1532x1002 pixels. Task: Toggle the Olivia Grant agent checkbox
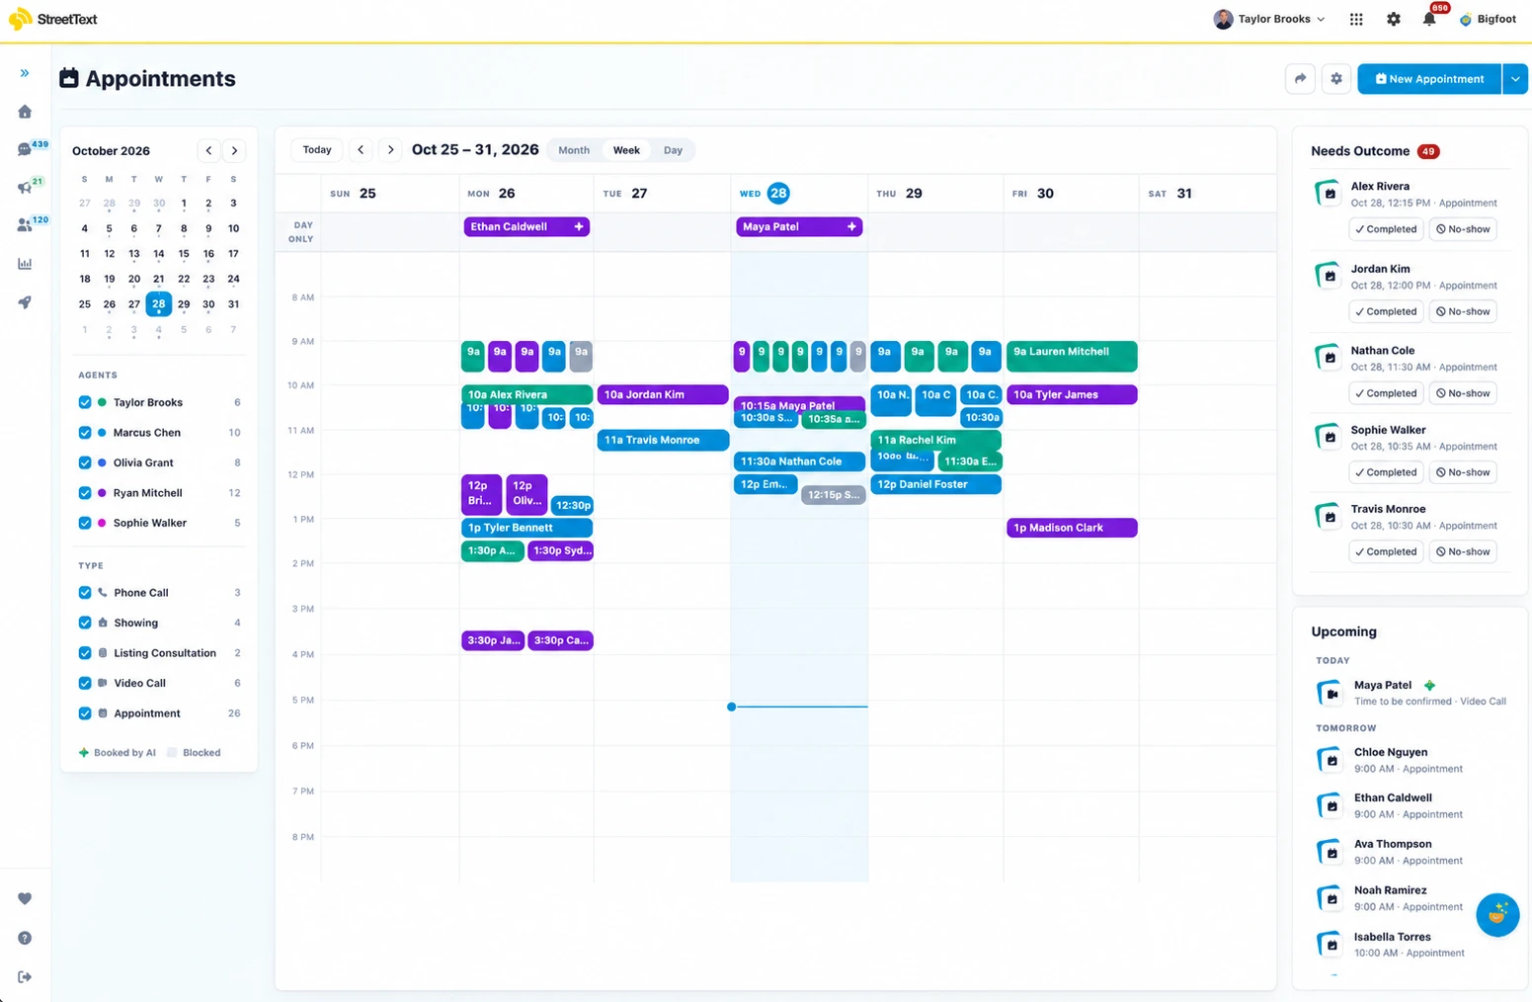[85, 462]
